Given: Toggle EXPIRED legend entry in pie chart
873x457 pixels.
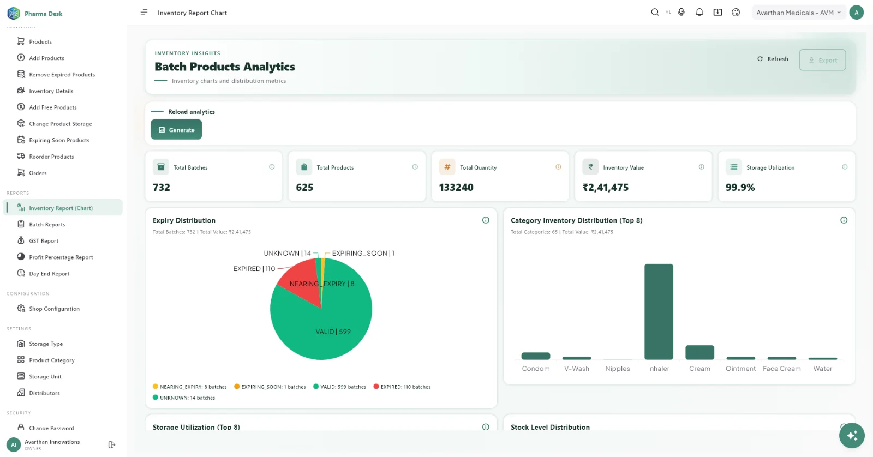Looking at the screenshot, I should [402, 387].
